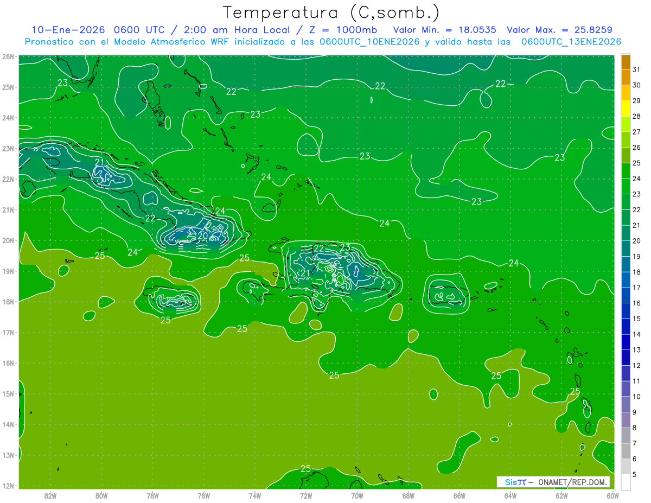Click the 80W longitude axis label
651x503 pixels.
point(101,495)
